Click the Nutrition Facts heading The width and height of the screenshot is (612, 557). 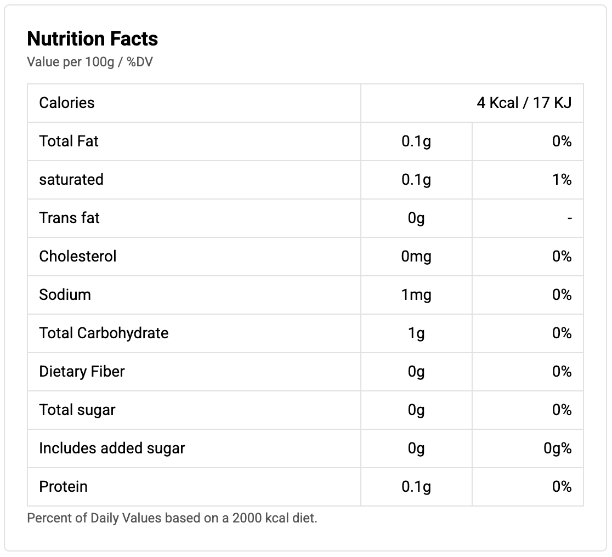click(92, 39)
